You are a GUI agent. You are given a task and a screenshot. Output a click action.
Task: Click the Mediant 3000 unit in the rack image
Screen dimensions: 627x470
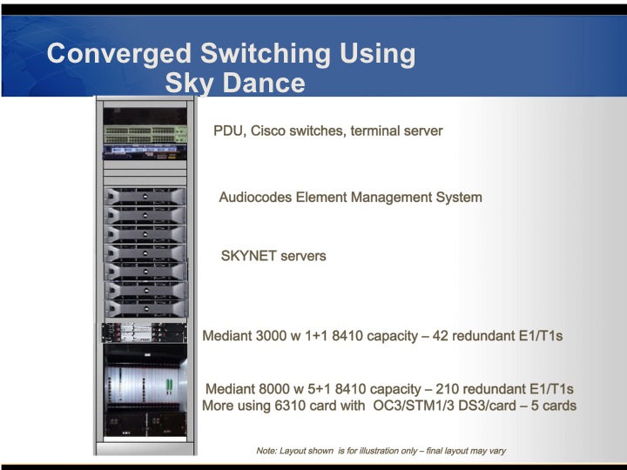(144, 332)
